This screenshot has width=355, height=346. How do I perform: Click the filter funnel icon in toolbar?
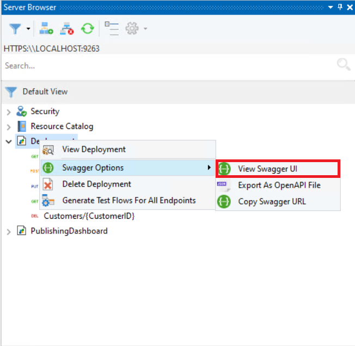[x=16, y=28]
